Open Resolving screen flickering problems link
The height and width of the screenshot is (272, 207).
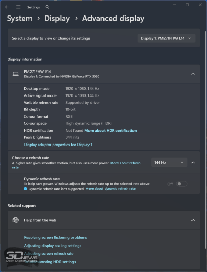(x=55, y=237)
